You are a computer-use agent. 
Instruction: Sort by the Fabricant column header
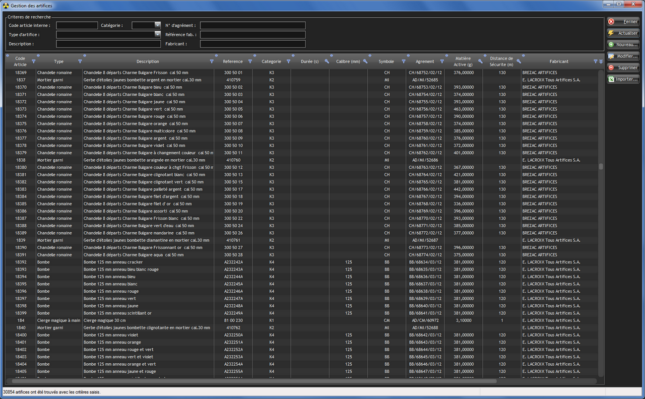559,62
